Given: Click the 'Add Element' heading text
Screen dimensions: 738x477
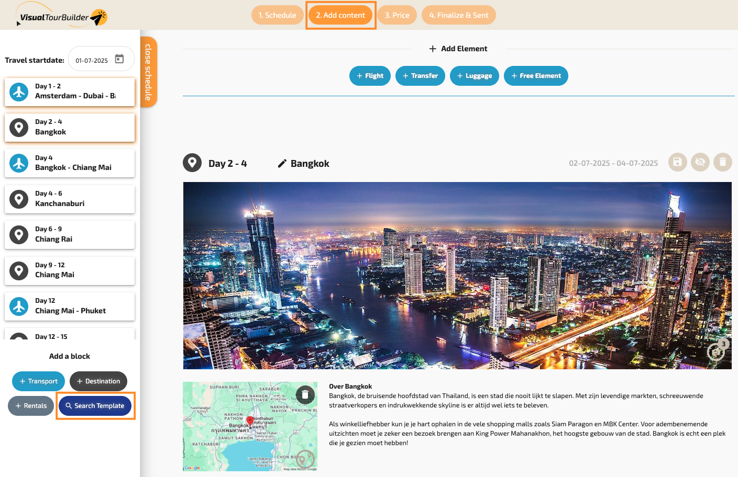Looking at the screenshot, I should point(464,49).
